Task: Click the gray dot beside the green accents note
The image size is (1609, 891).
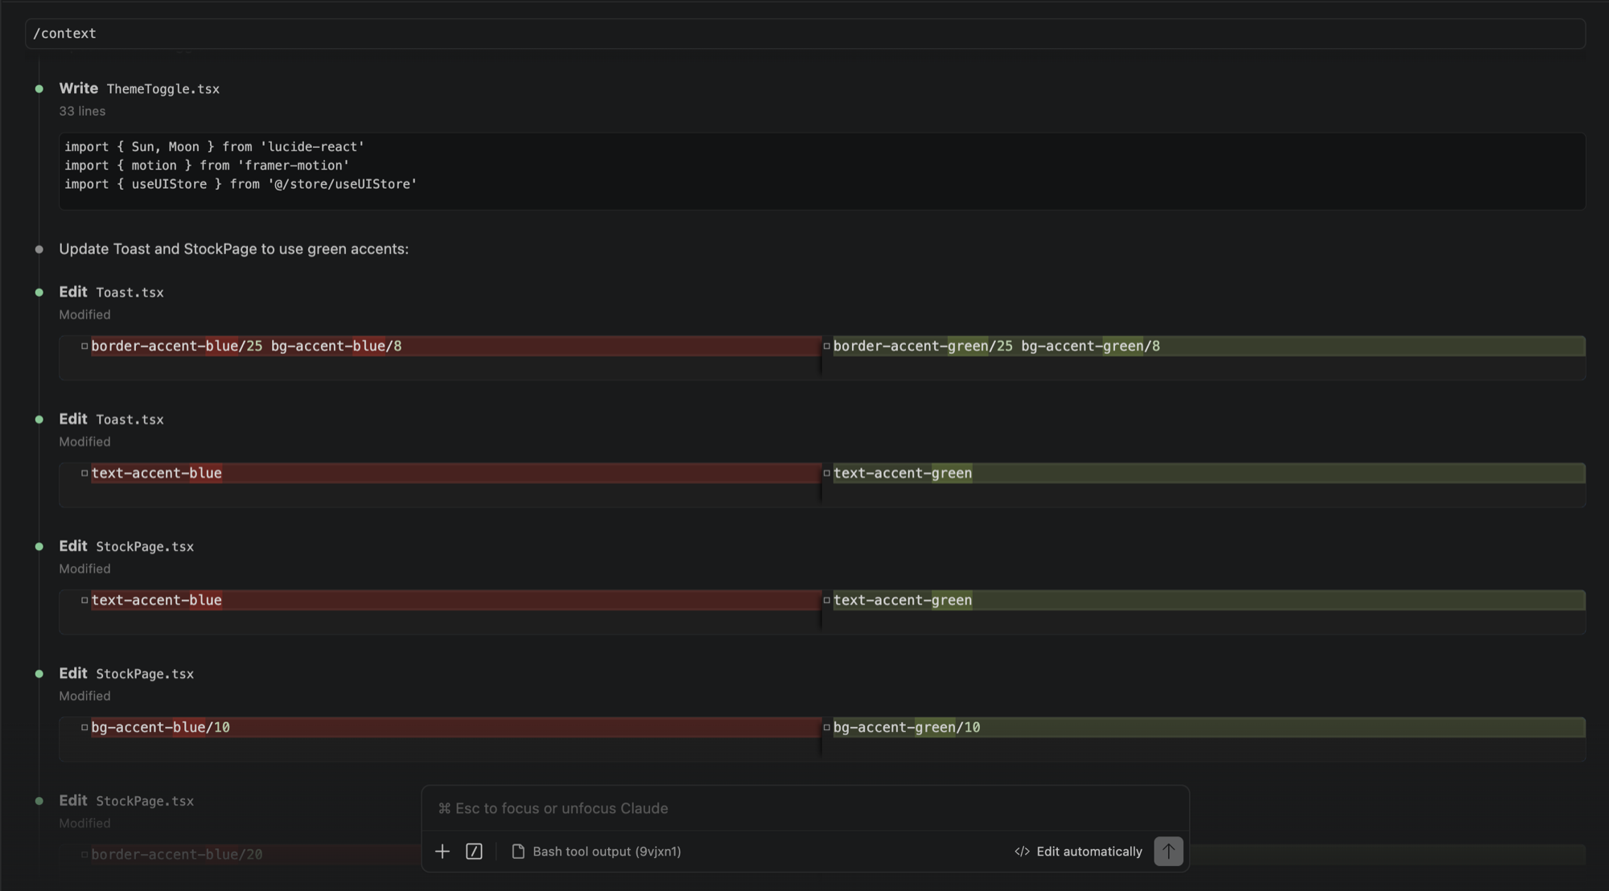Action: [39, 249]
